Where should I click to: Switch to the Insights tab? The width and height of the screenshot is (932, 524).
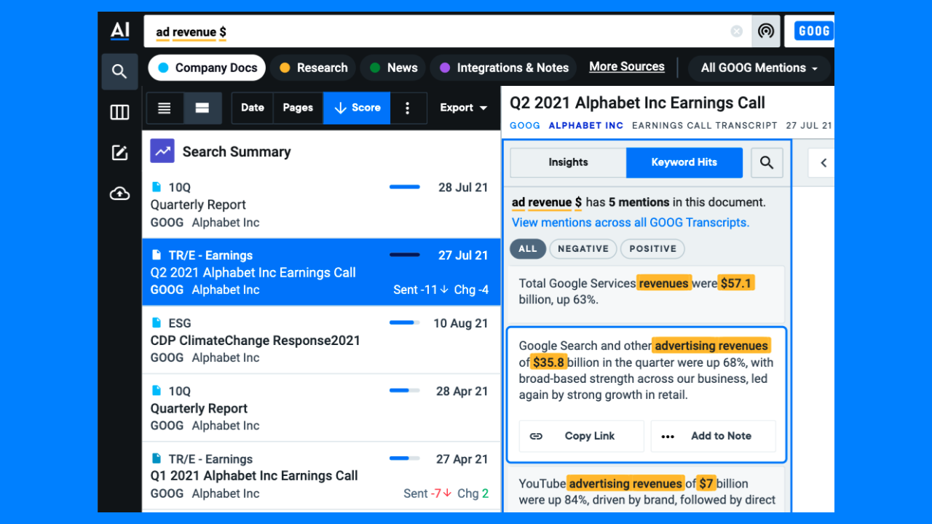tap(568, 162)
